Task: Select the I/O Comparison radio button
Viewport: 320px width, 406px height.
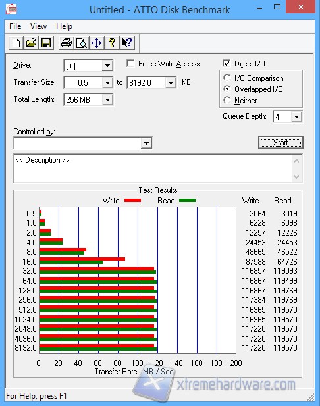Action: (x=227, y=78)
